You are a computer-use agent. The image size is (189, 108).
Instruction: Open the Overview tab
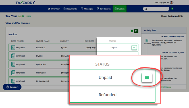tap(54, 9)
